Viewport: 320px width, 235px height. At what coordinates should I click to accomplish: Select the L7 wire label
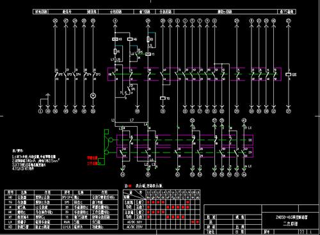tap(132, 120)
